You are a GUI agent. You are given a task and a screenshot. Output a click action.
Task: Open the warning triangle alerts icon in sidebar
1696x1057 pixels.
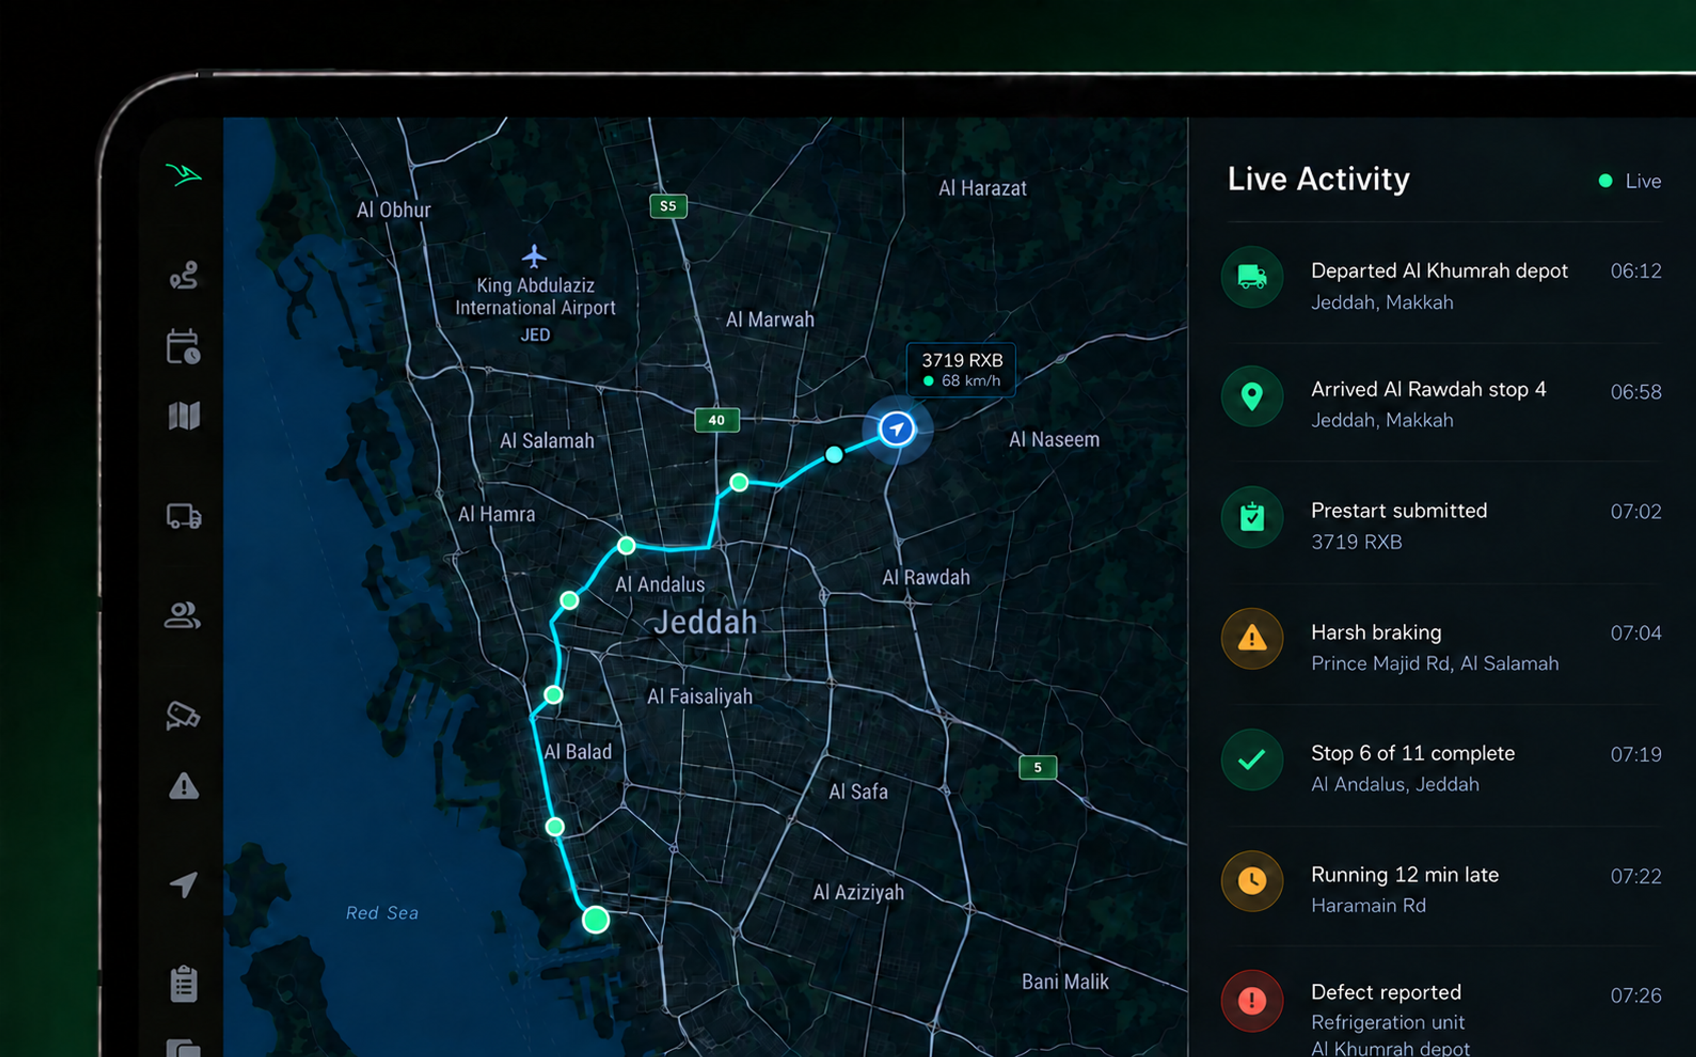pos(185,786)
